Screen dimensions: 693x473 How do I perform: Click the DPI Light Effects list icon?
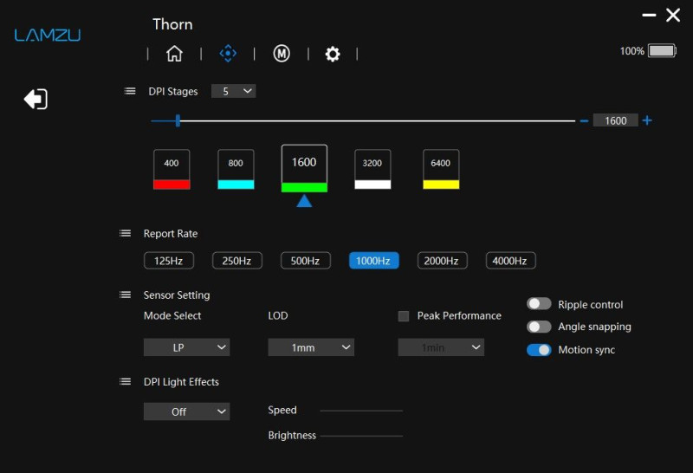click(125, 381)
